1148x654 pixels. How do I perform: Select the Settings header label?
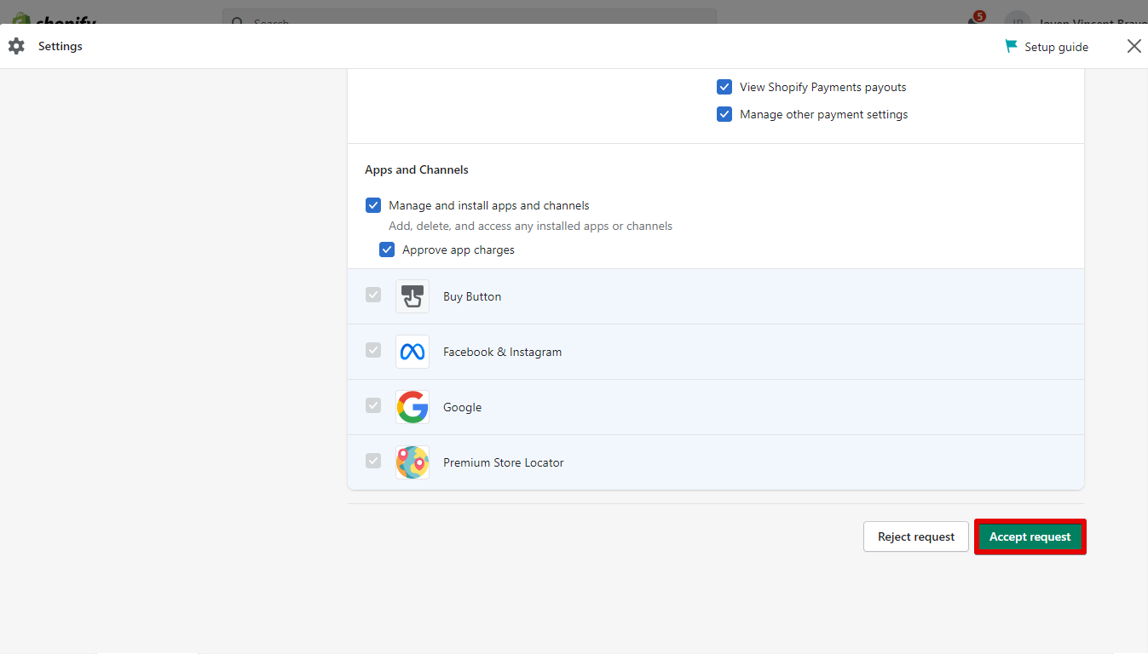click(60, 46)
